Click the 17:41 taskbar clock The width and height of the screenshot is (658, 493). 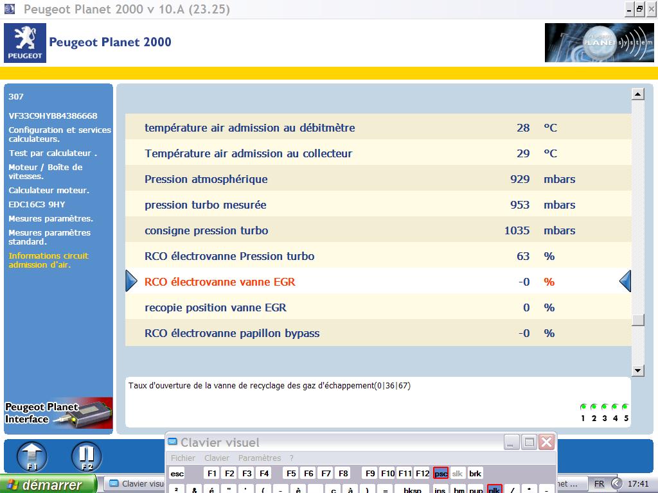point(638,484)
